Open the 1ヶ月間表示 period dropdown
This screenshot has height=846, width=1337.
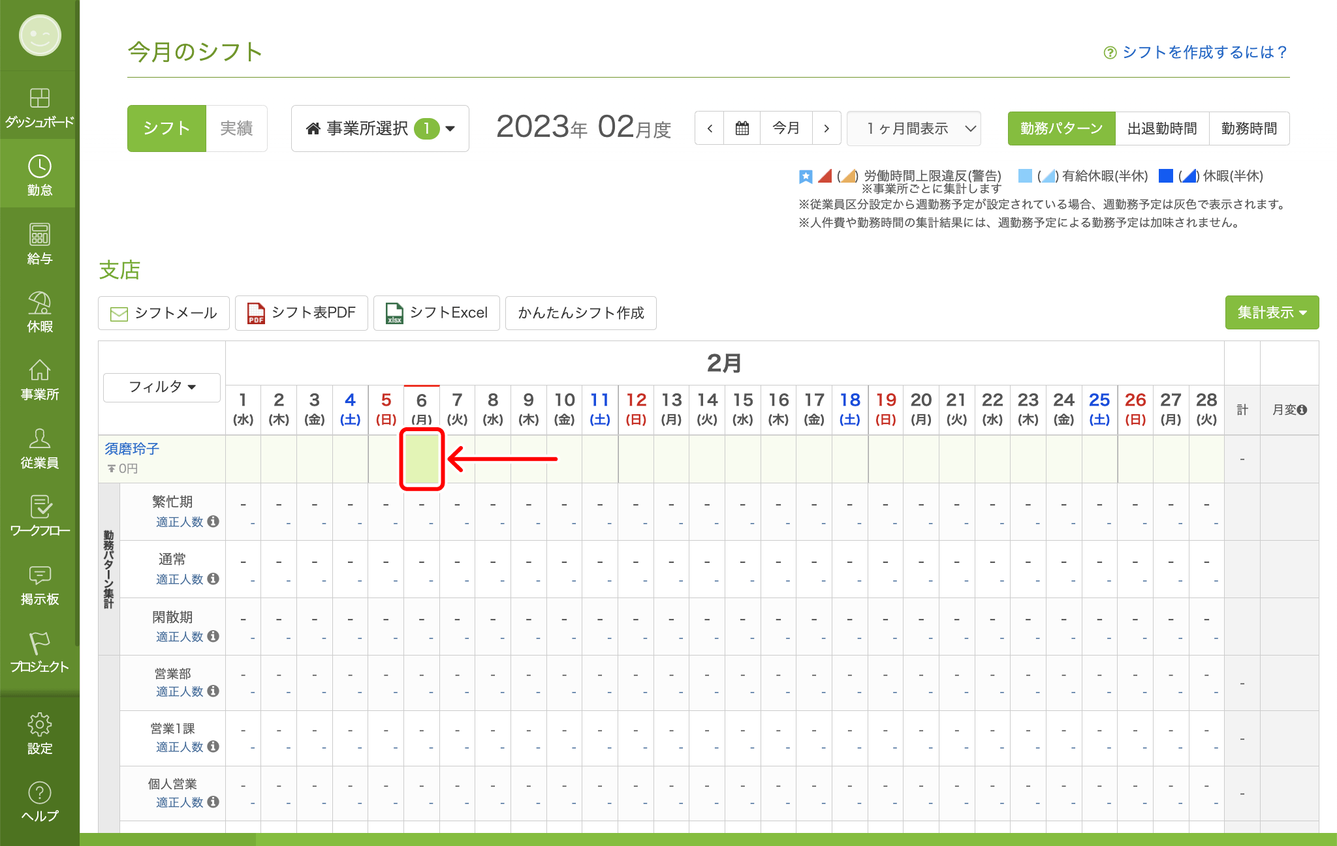(914, 128)
